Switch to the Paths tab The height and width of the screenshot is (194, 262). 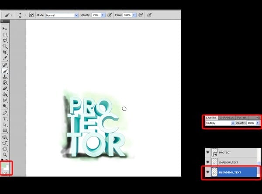pos(242,118)
